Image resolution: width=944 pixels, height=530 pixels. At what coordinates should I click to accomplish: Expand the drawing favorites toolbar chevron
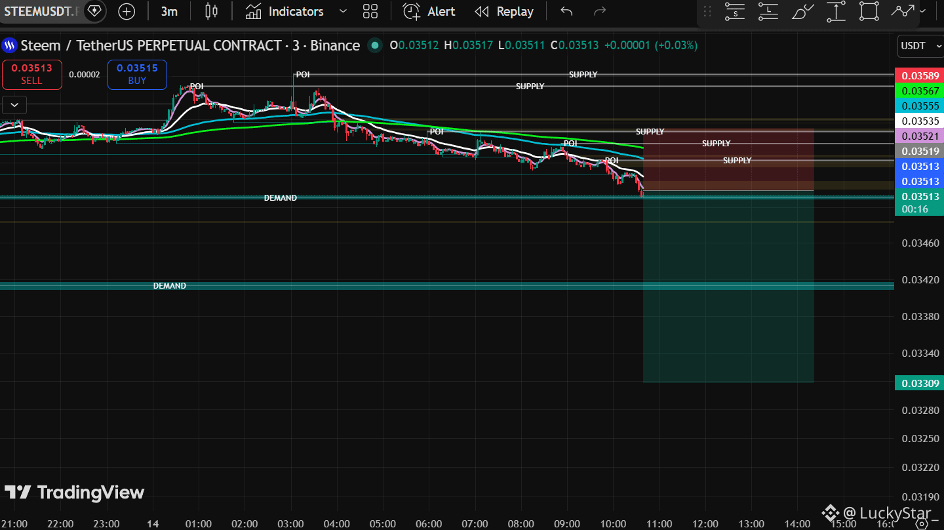[923, 11]
